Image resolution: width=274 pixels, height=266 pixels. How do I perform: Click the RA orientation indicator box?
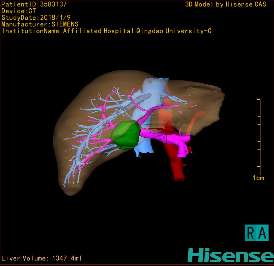pyautogui.click(x=257, y=233)
